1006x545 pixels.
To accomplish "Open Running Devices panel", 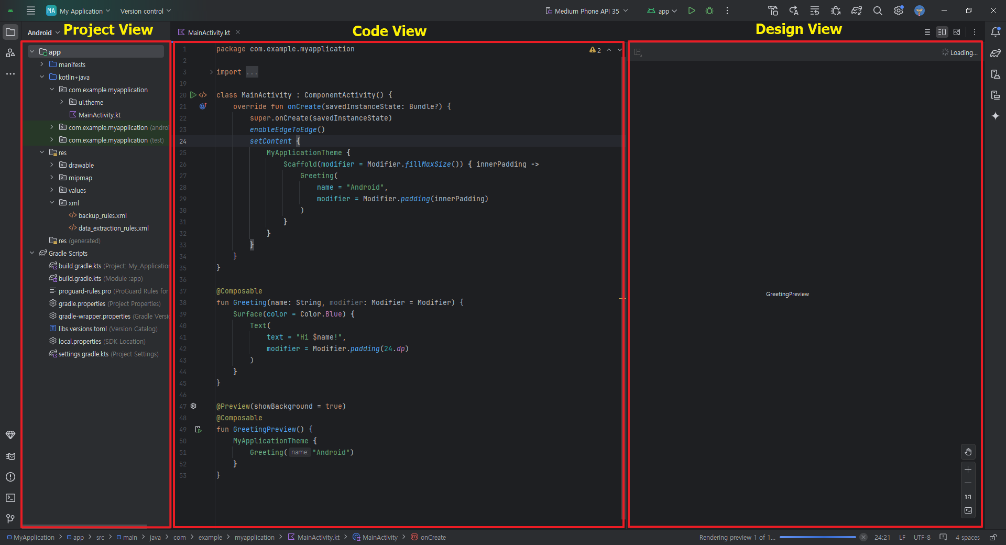I will click(x=996, y=95).
